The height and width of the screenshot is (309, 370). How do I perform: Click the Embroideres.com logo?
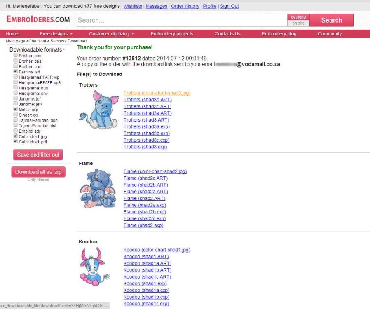click(38, 19)
